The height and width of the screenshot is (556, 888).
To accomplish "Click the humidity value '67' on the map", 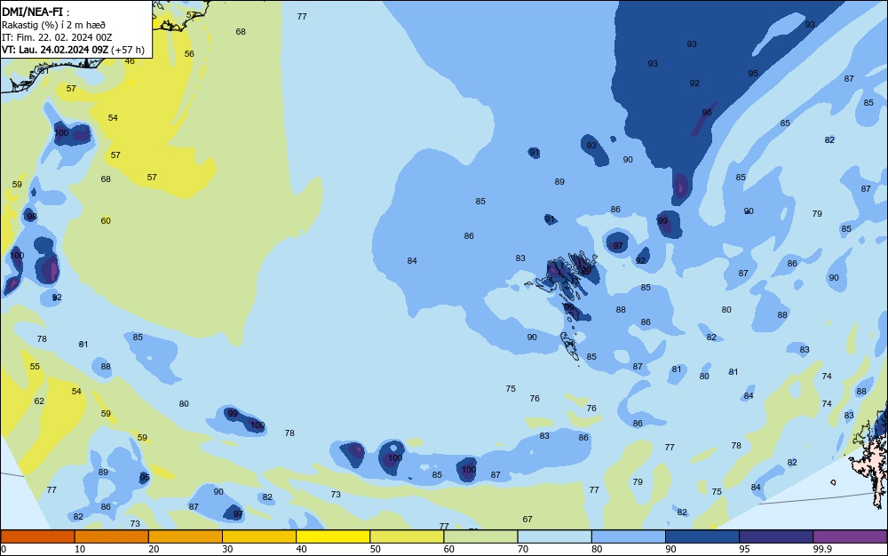I will tap(527, 520).
